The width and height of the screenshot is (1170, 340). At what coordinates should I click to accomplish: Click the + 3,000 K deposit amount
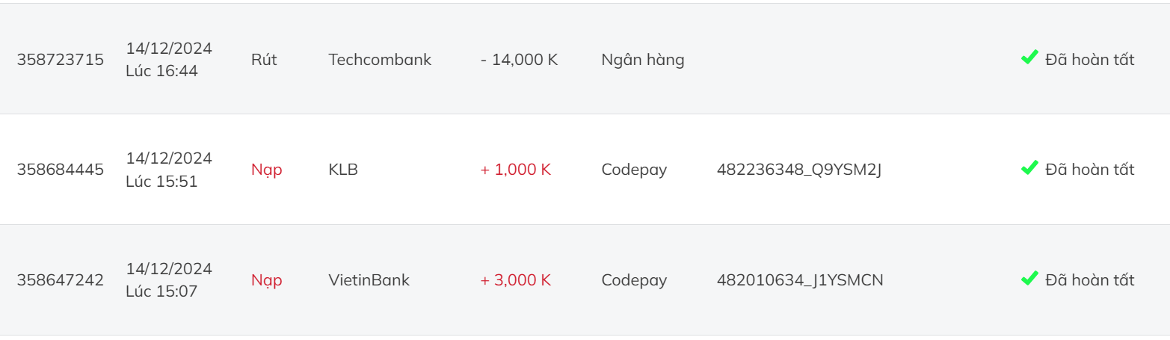[x=516, y=280]
